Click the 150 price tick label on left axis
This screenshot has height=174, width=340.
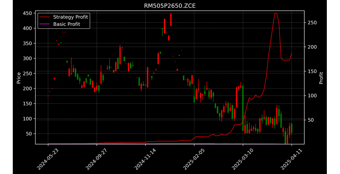click(x=27, y=104)
